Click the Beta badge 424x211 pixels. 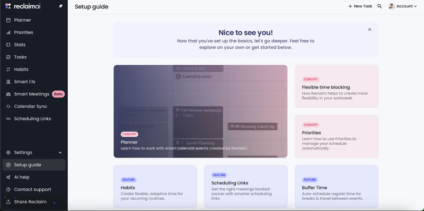coord(58,94)
